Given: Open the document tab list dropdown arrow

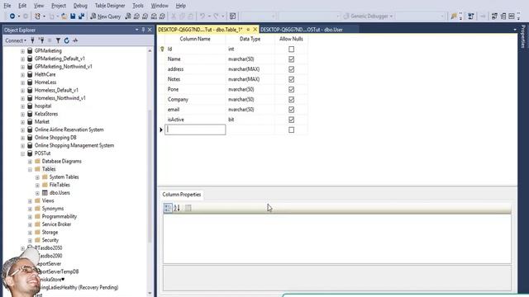Looking at the screenshot, I should point(515,30).
